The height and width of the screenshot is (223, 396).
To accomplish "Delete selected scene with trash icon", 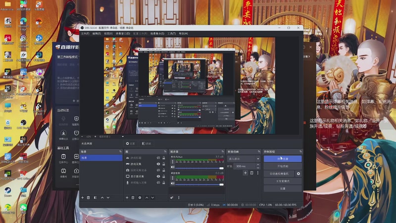I will pyautogui.click(x=89, y=197).
